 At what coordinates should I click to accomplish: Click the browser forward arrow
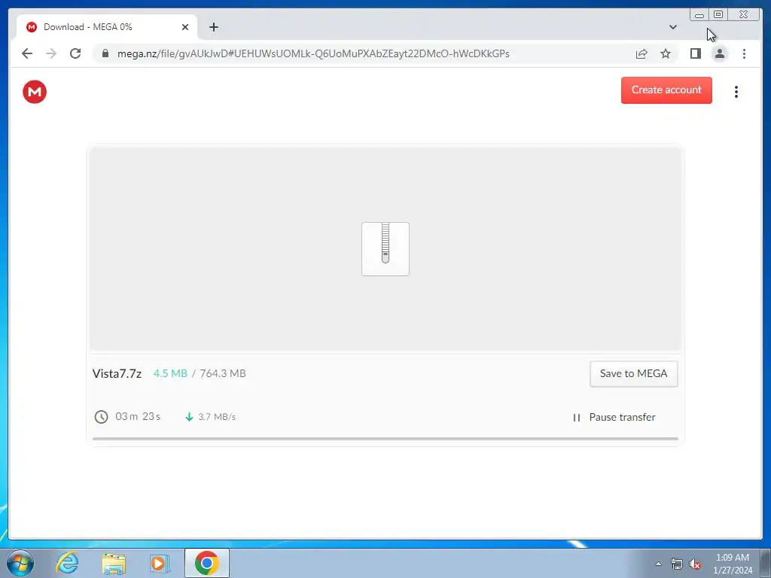coord(51,53)
